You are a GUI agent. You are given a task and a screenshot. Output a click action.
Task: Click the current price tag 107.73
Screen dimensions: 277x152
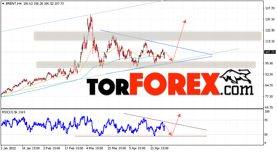click(270, 52)
